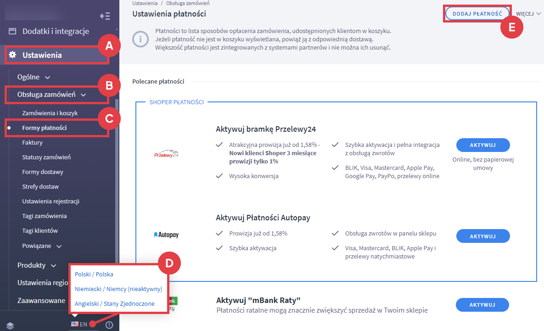Expand the Więcej dropdown

click(528, 14)
